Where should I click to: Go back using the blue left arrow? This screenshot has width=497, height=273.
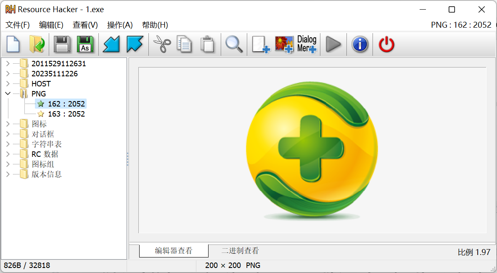(x=111, y=44)
